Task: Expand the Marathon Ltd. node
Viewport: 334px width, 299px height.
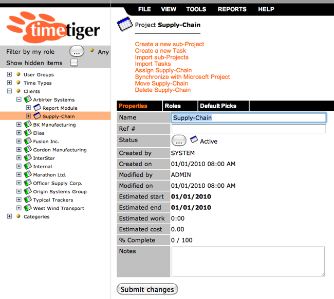Action: [18, 174]
